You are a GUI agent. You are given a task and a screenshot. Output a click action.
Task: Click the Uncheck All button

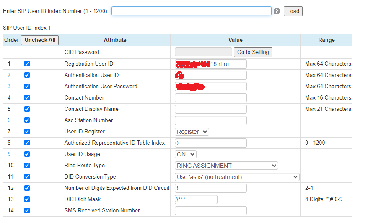pos(40,40)
